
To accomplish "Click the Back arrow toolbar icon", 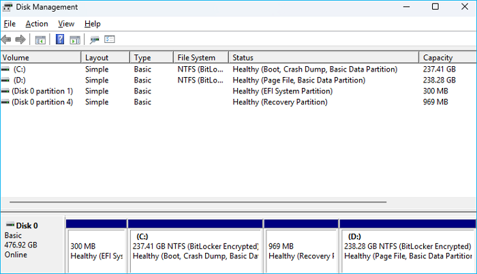I will 7,40.
